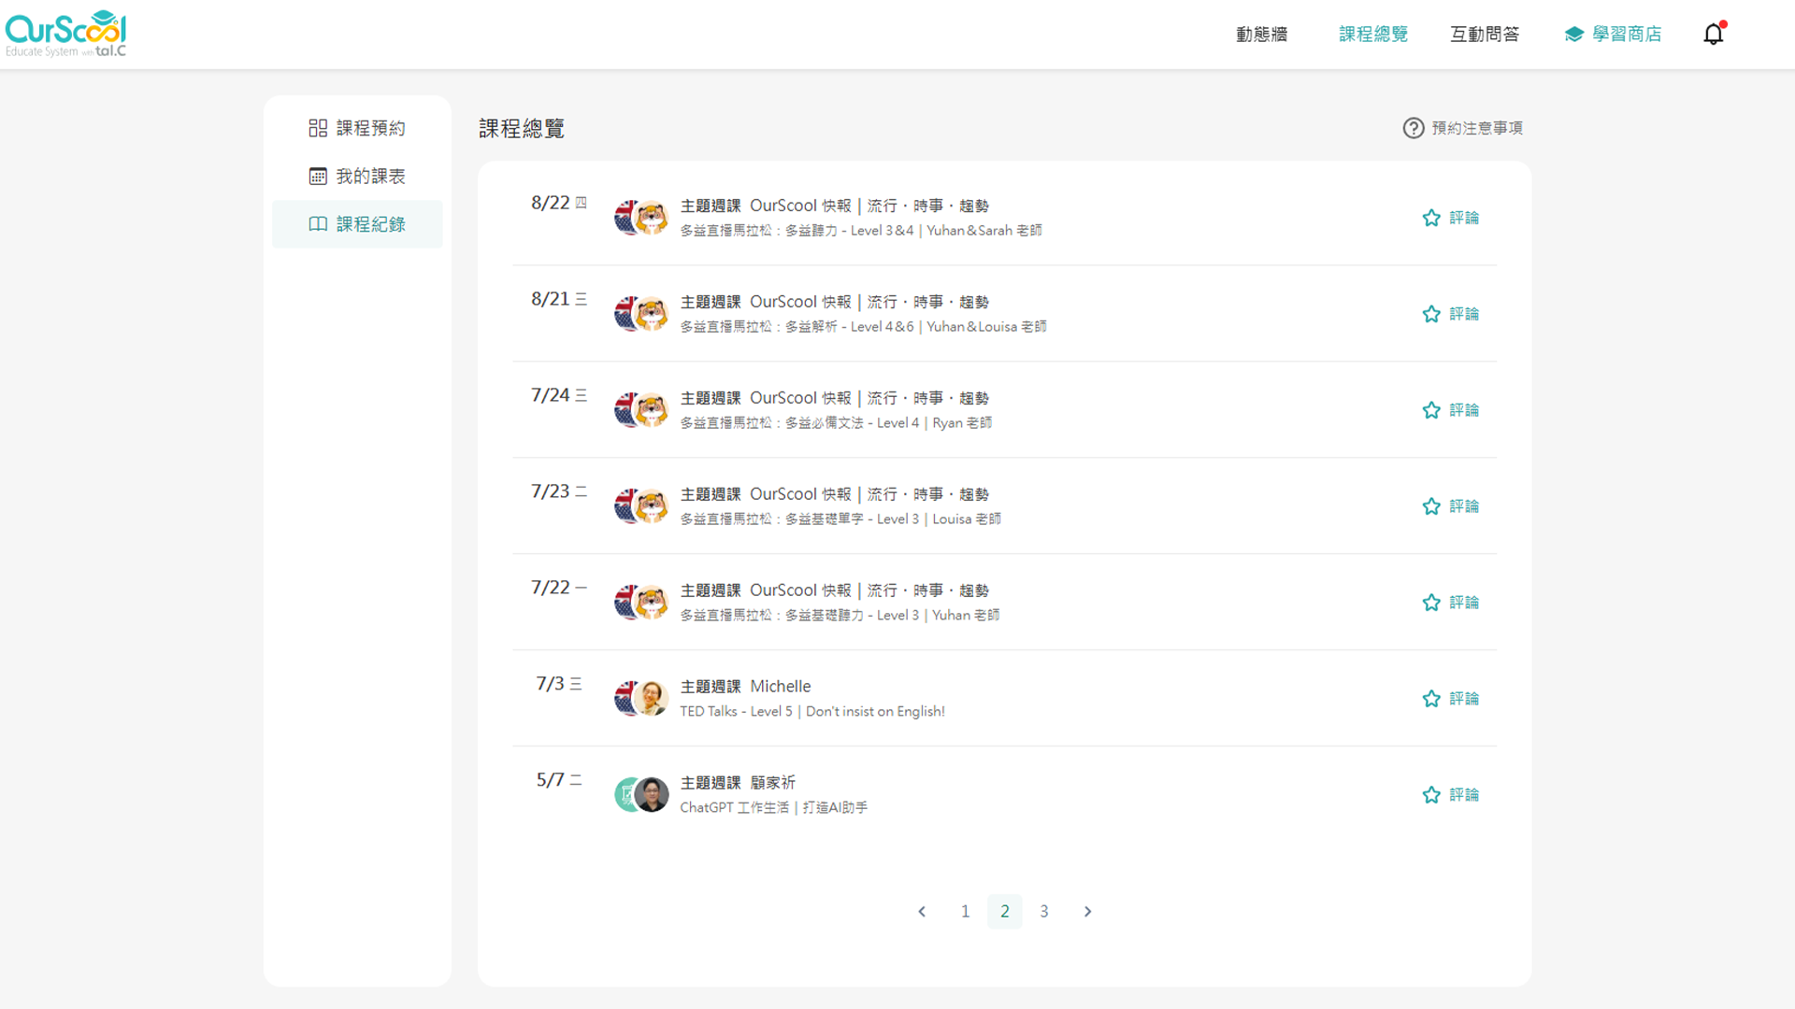Go to next page with right chevron
Viewport: 1795px width, 1009px height.
1087,912
